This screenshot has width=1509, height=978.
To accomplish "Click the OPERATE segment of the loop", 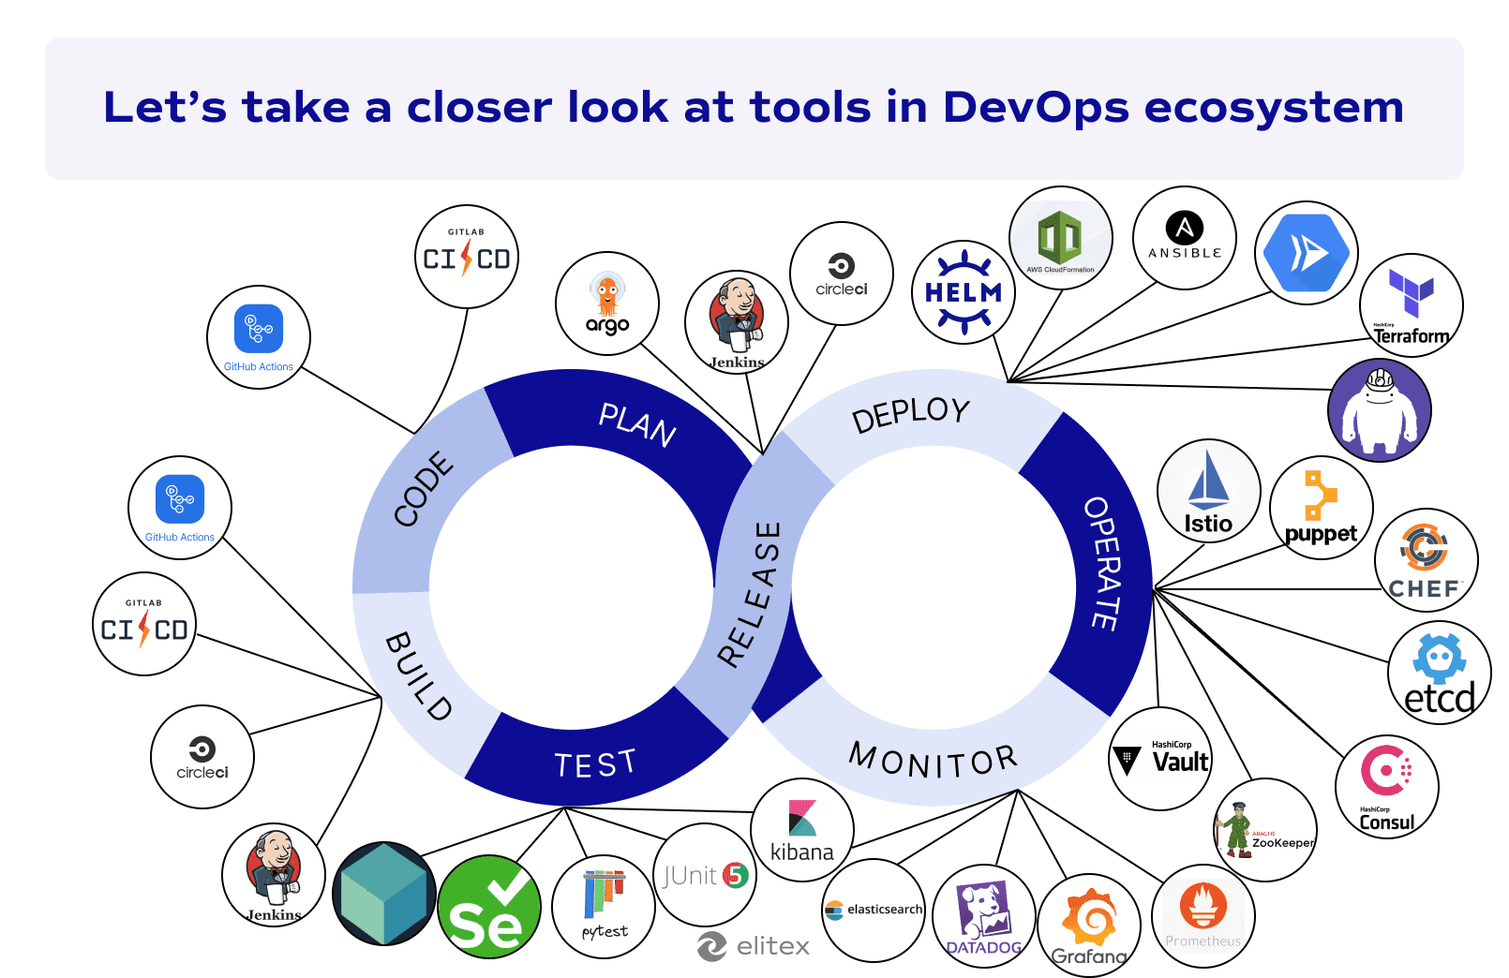I will tap(1104, 564).
